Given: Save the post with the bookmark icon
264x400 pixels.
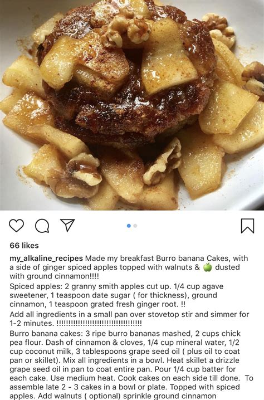Looking at the screenshot, I should [x=247, y=226].
